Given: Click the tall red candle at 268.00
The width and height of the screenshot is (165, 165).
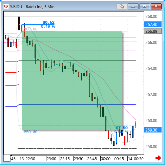Looking at the screenshot, I should coord(19,23).
